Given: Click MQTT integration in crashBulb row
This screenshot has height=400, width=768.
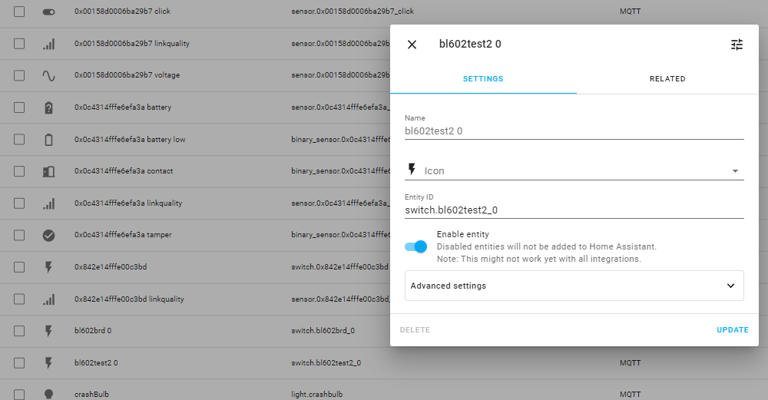Looking at the screenshot, I should coord(630,394).
